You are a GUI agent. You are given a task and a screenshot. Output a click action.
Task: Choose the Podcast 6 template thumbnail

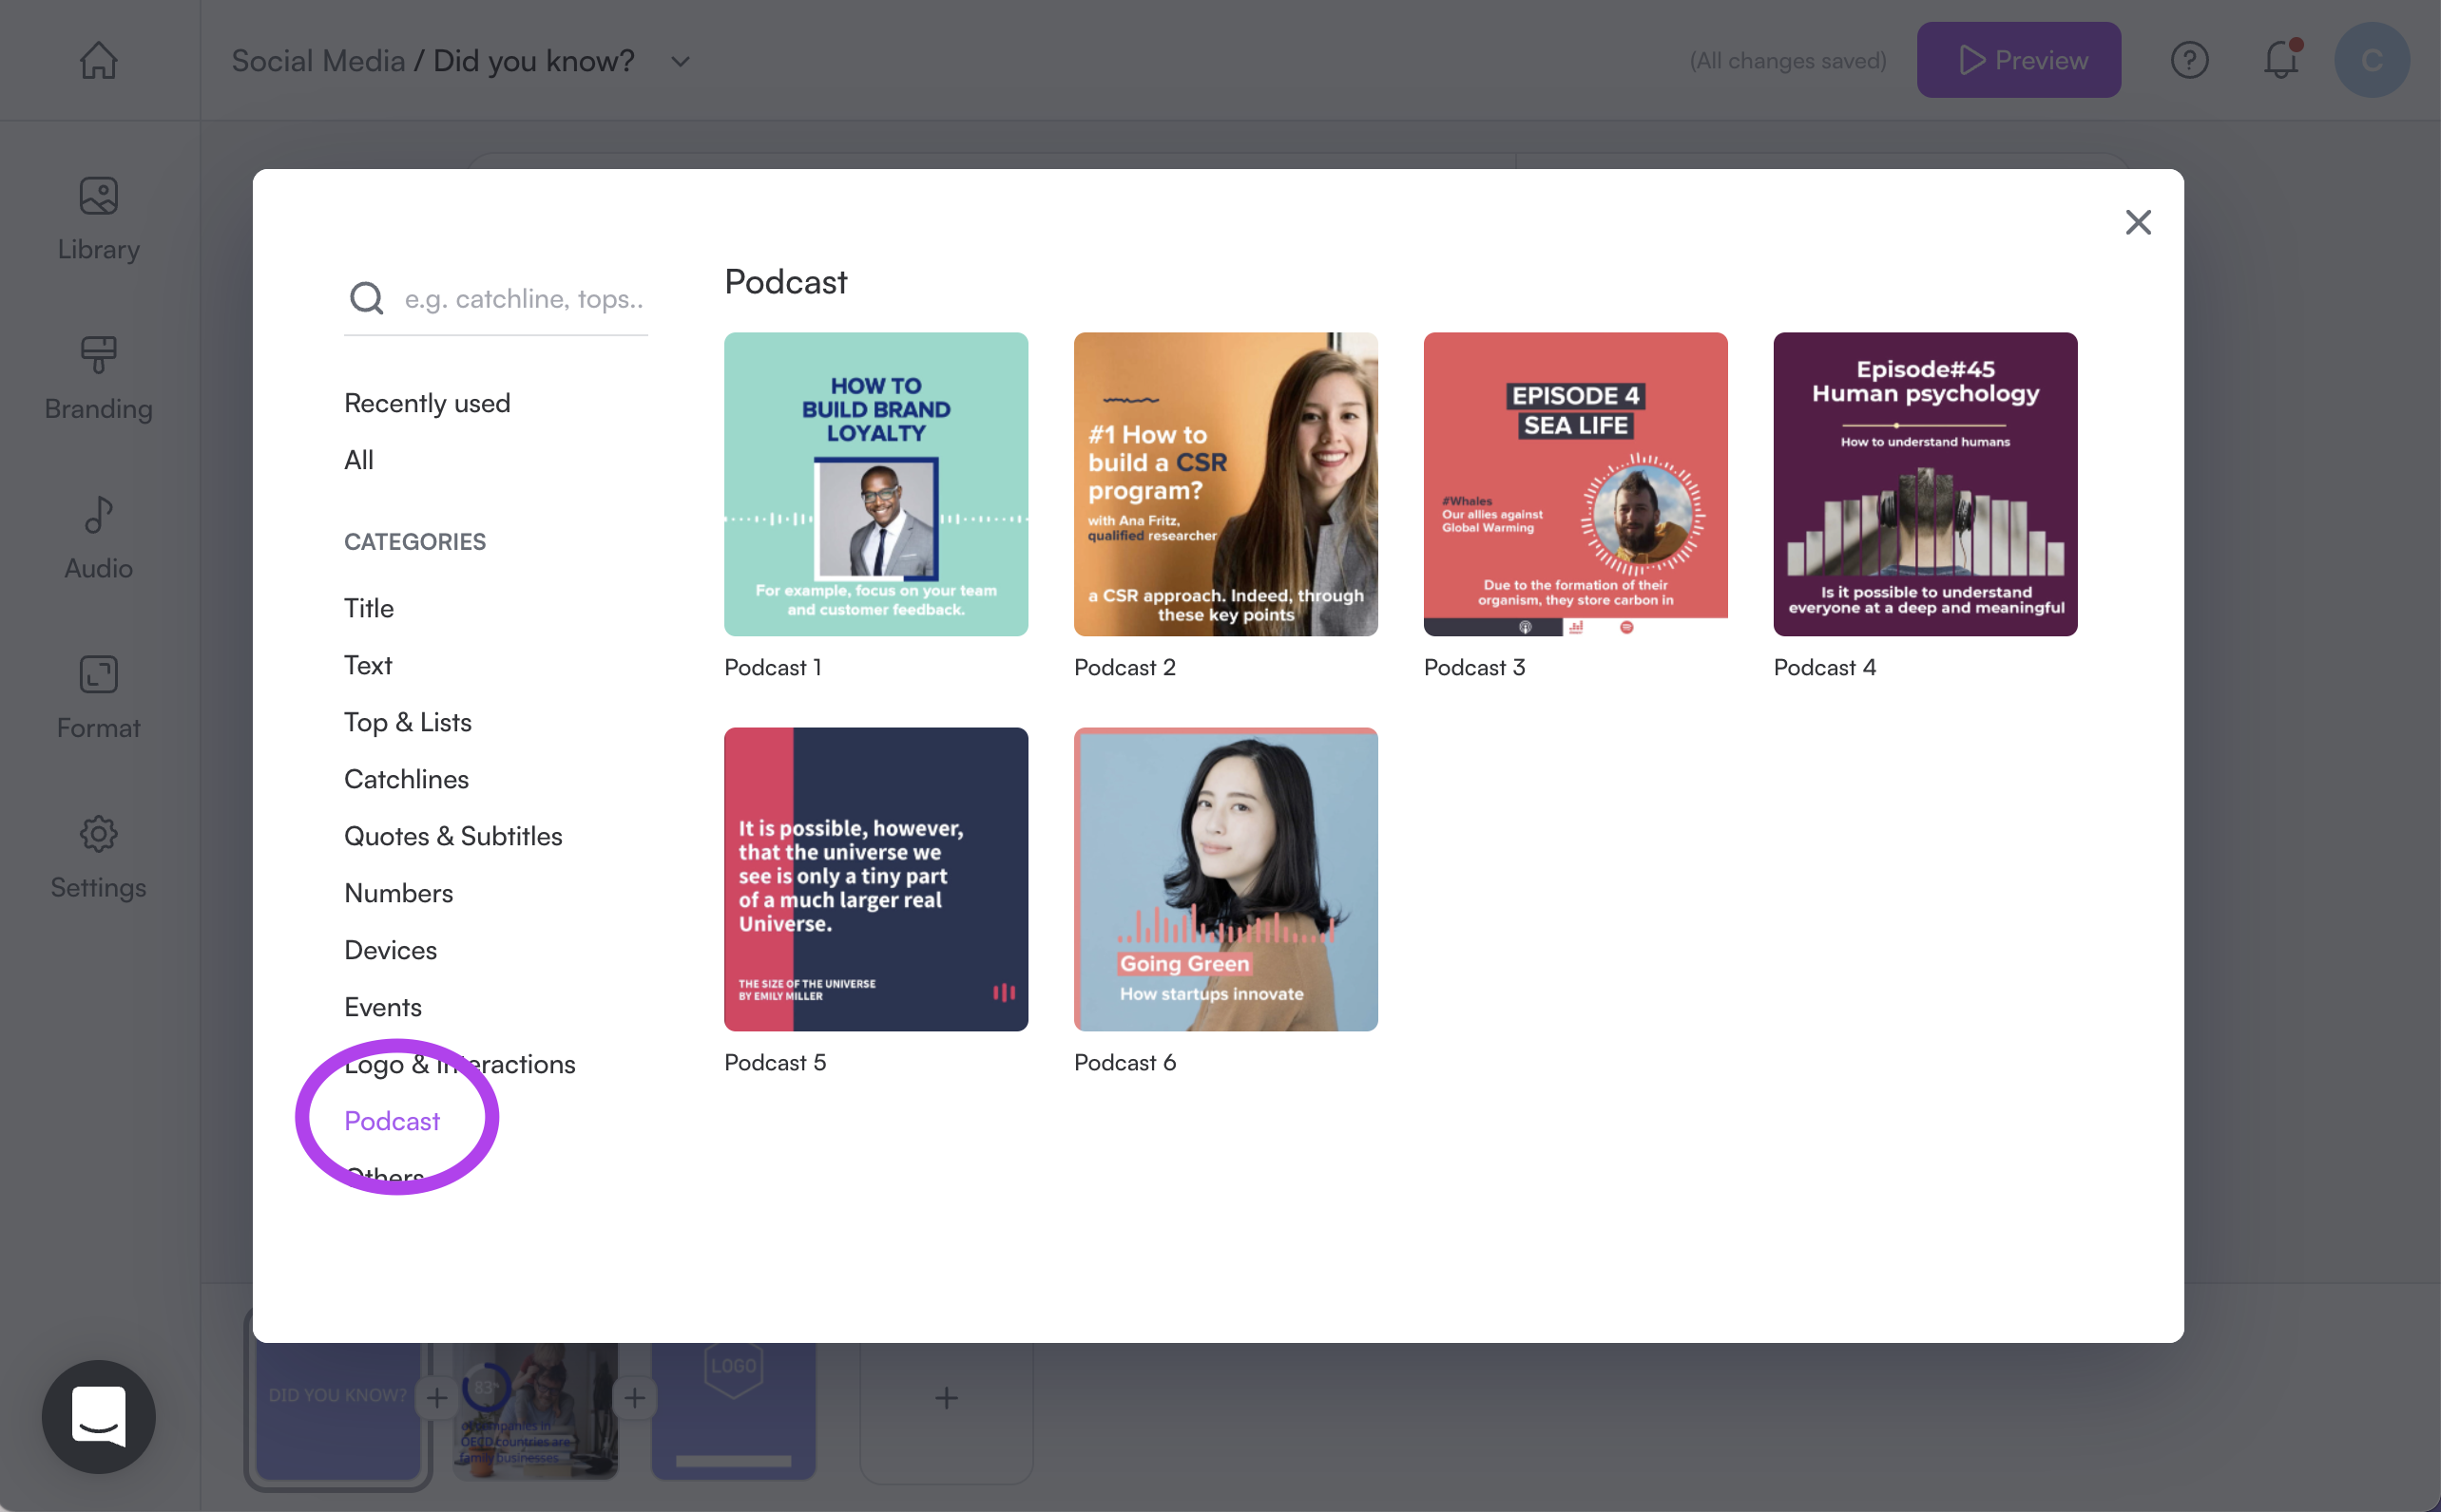click(1225, 879)
